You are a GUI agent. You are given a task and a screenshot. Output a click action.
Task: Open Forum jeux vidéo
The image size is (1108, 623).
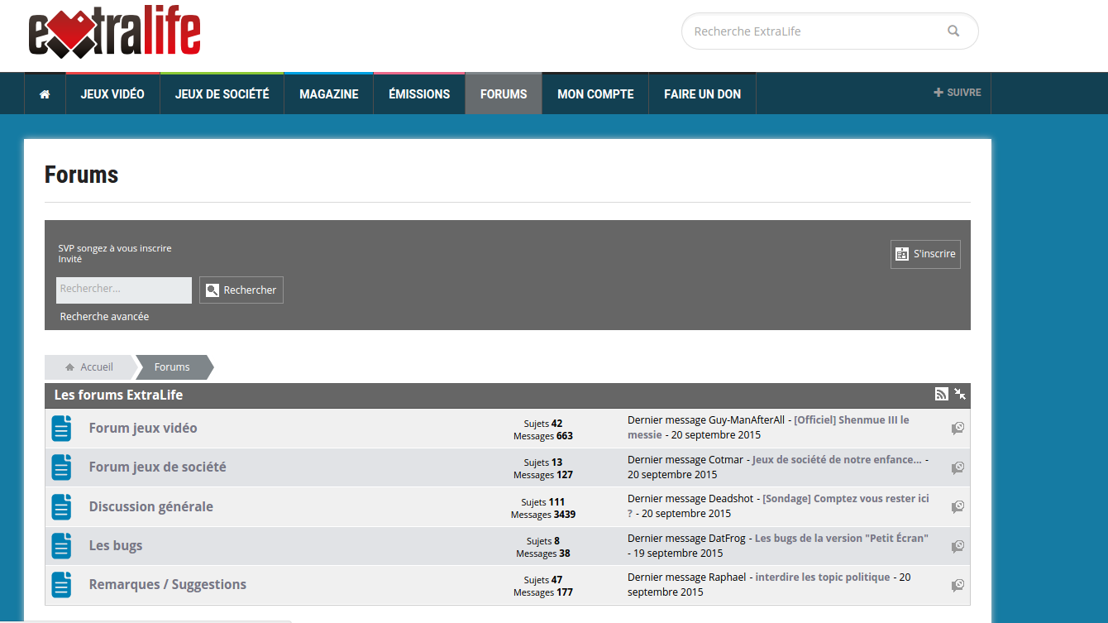point(143,428)
